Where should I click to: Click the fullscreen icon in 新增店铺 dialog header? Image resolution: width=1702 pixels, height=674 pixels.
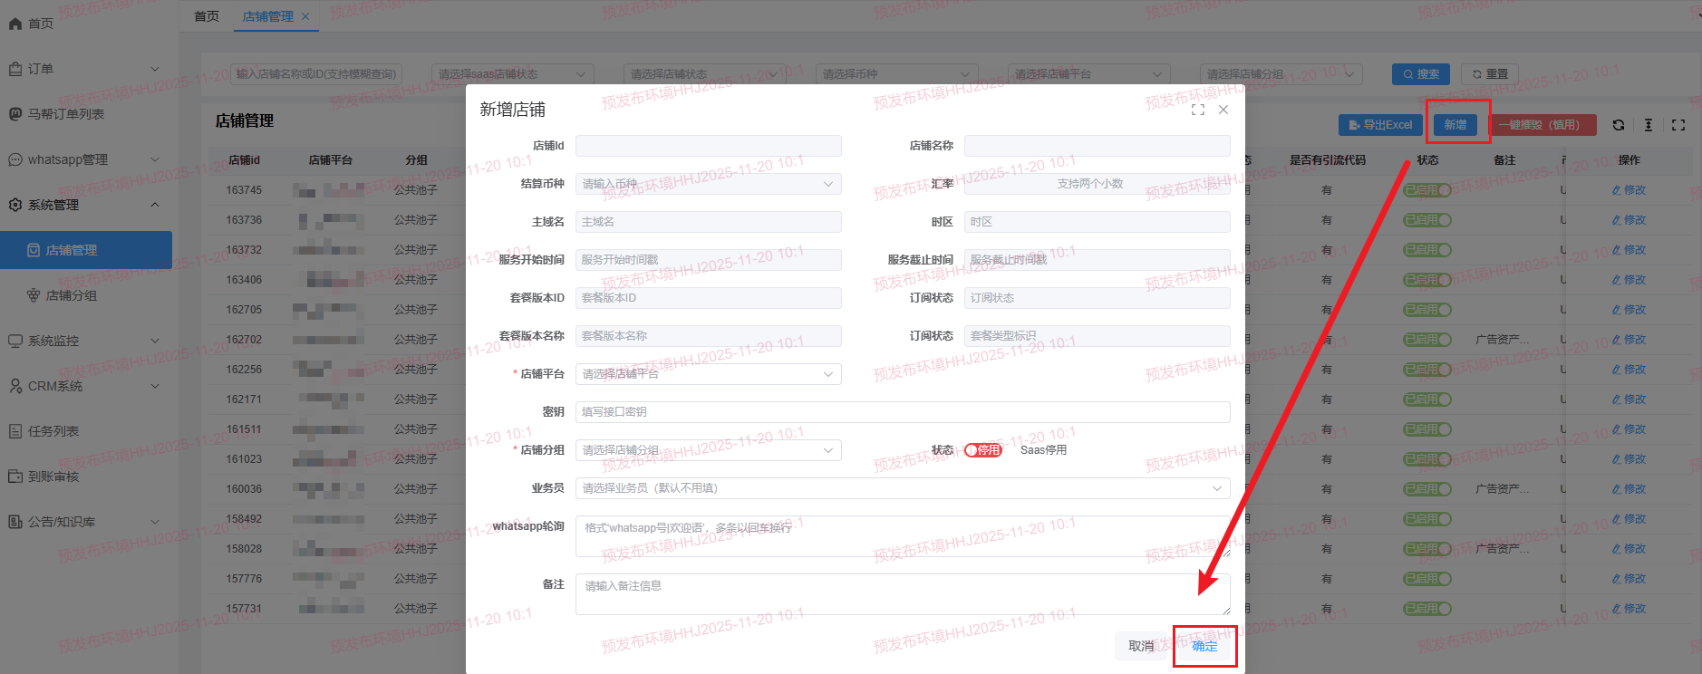[1198, 110]
